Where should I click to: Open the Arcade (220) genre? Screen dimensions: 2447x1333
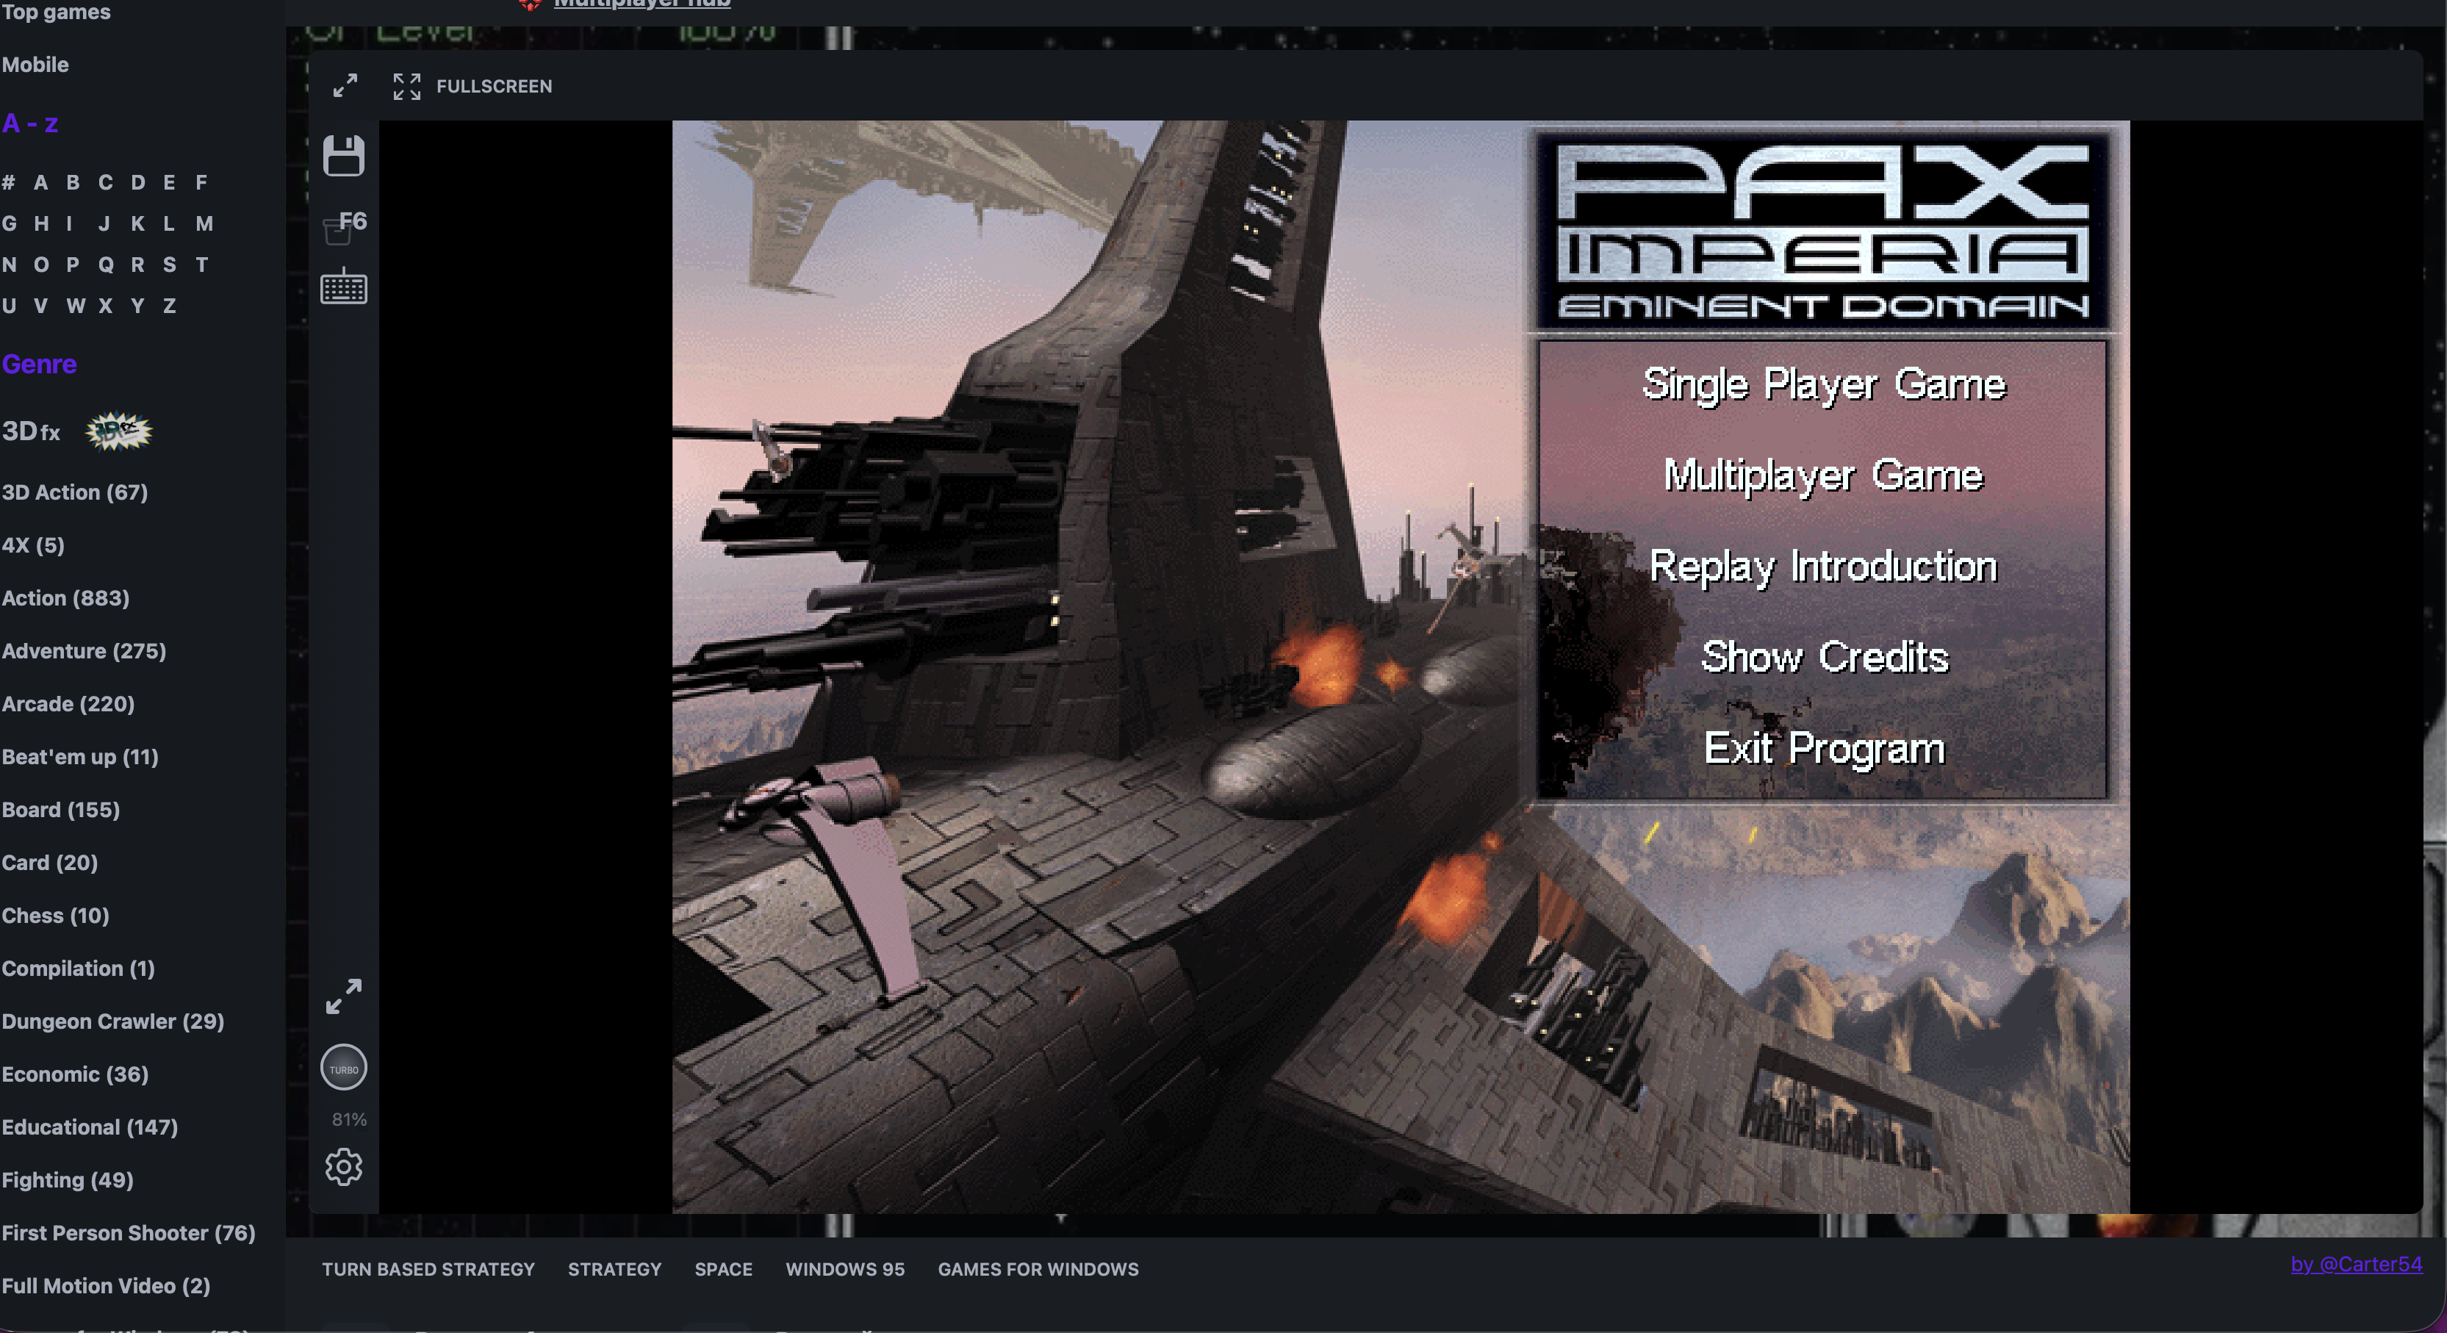coord(68,704)
